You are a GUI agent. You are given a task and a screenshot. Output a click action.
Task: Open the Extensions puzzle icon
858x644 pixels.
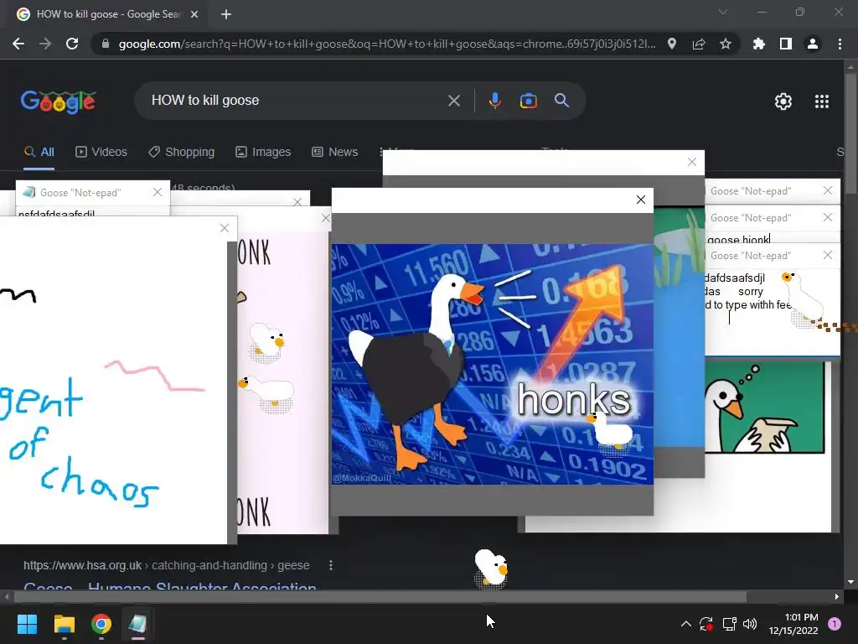[758, 44]
